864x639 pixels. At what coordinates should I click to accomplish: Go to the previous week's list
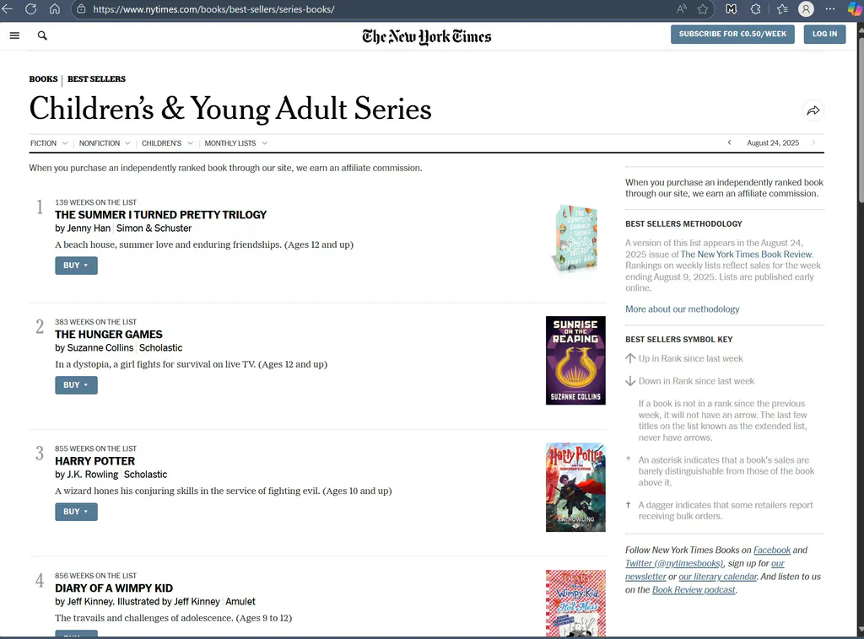click(x=730, y=142)
